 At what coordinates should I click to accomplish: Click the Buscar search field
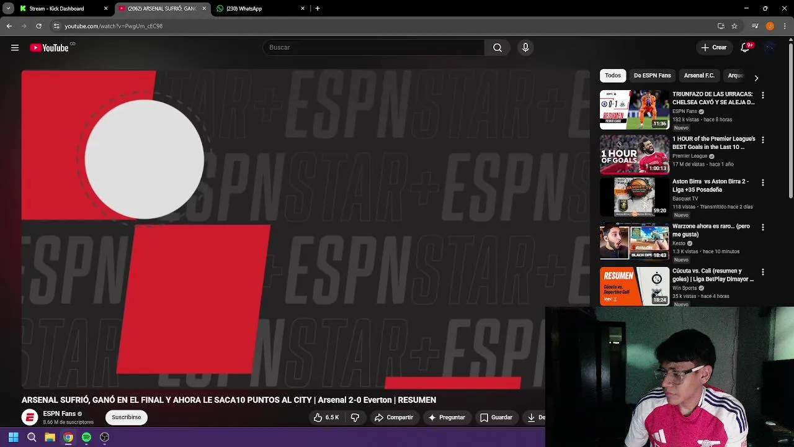(374, 48)
